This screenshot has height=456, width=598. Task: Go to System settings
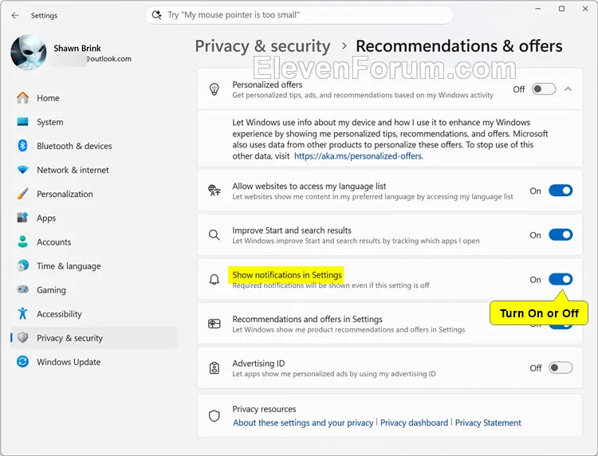(x=95, y=122)
